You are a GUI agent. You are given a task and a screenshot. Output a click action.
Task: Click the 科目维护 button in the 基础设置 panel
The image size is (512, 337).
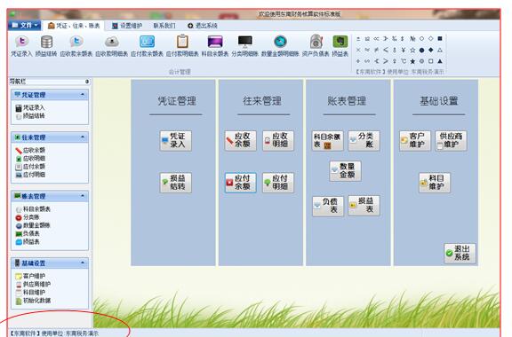(x=435, y=183)
